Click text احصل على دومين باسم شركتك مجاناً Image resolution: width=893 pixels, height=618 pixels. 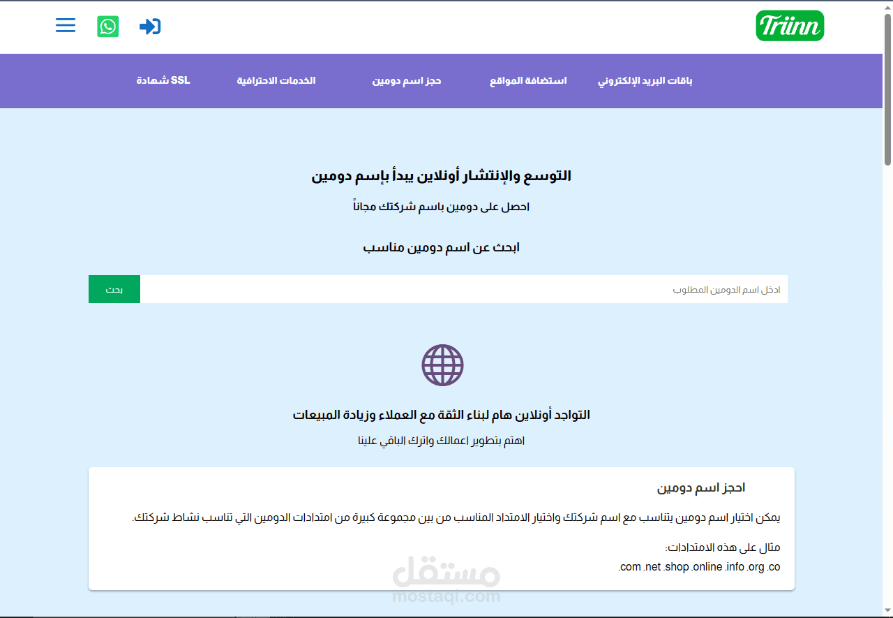442,207
